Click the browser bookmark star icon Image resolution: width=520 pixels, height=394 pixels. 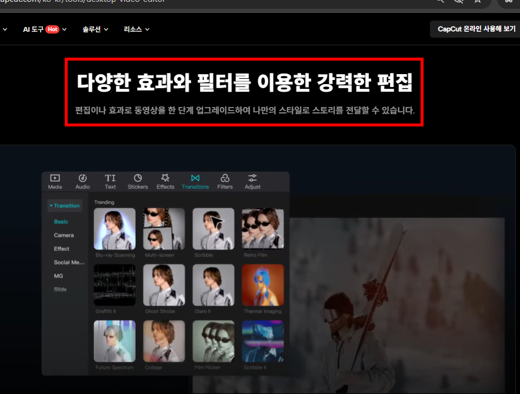[477, 2]
